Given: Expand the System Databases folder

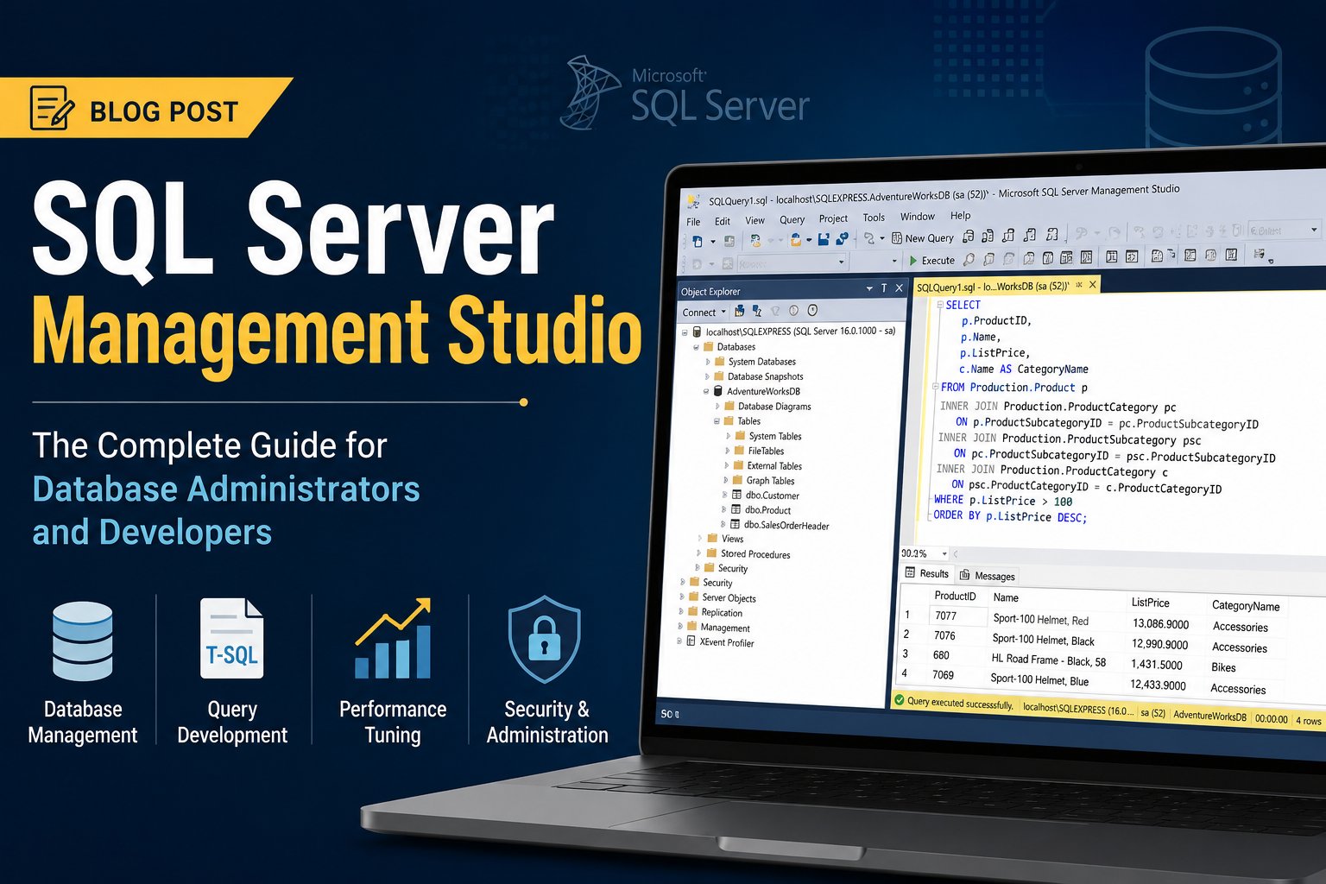Looking at the screenshot, I should click(708, 362).
